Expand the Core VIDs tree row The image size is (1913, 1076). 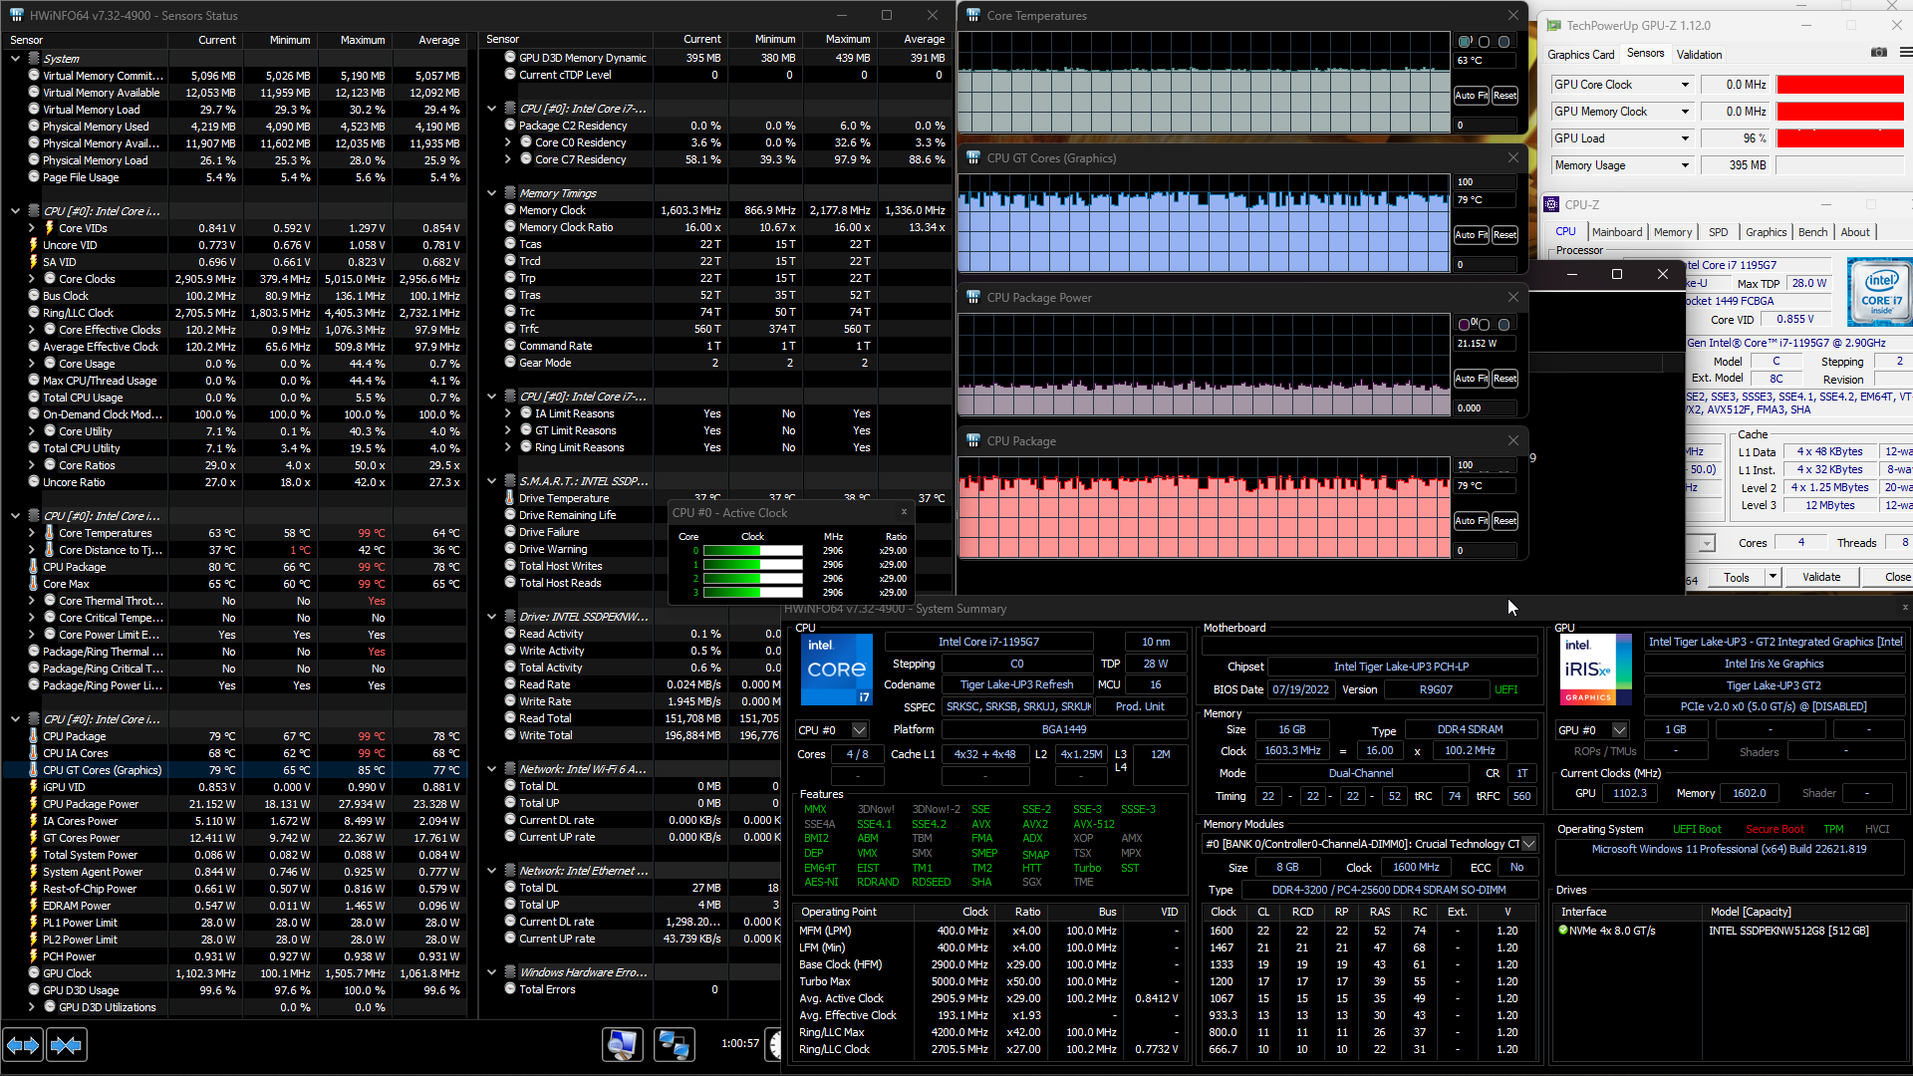[32, 228]
